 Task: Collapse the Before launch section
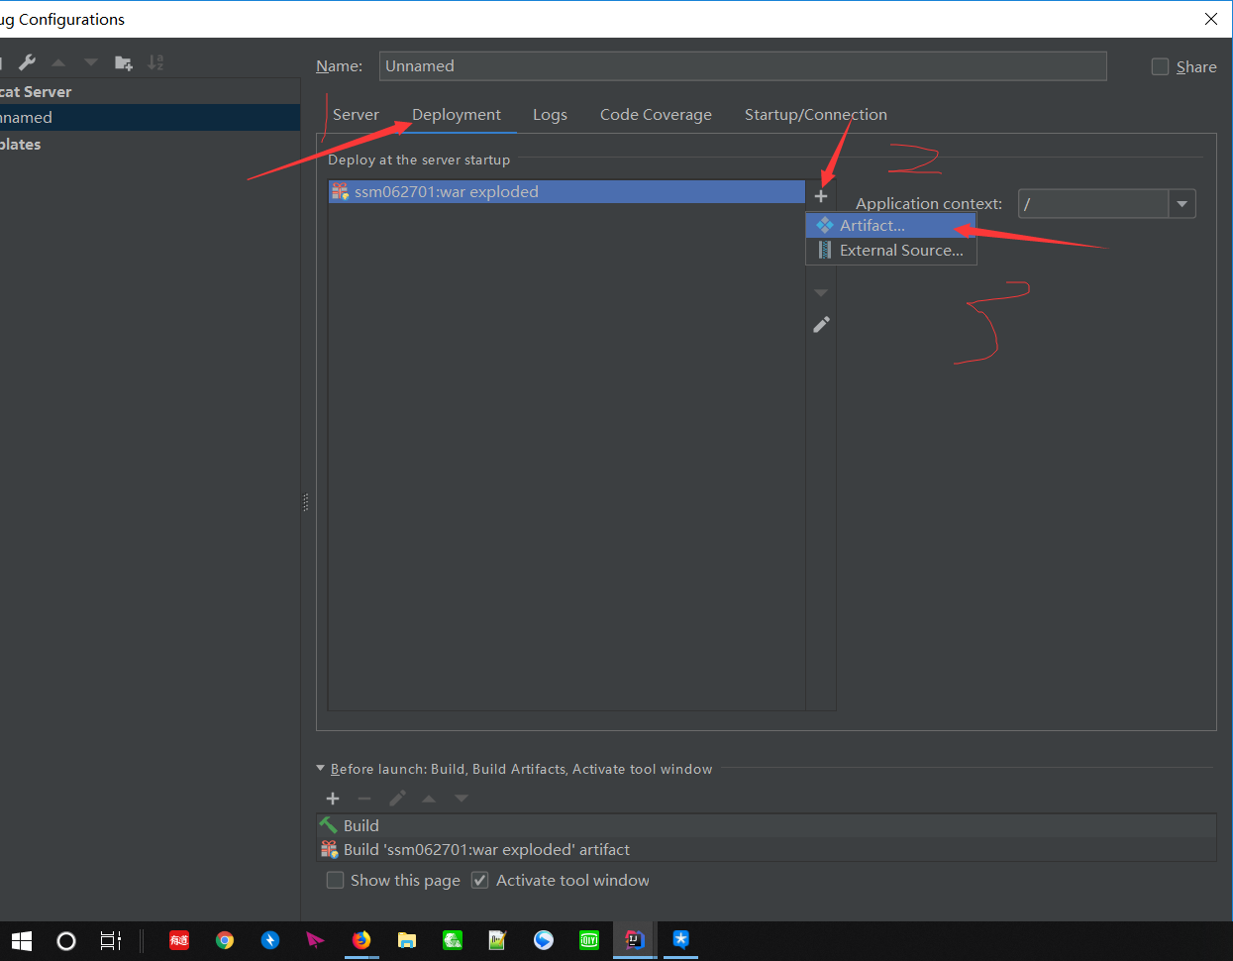[320, 768]
